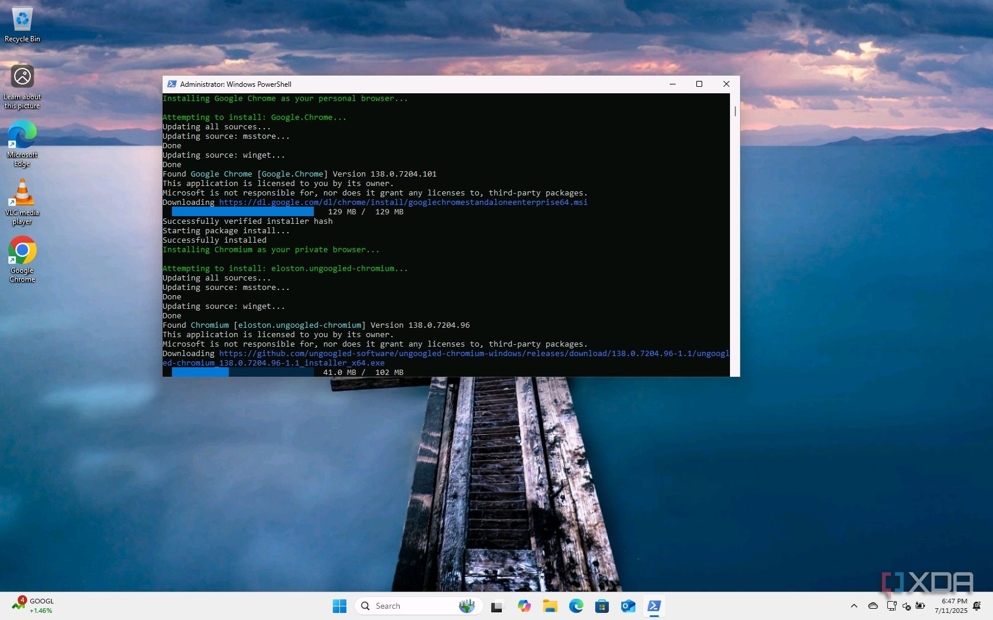Image resolution: width=993 pixels, height=620 pixels.
Task: Open Outlook from the taskbar
Action: [628, 606]
